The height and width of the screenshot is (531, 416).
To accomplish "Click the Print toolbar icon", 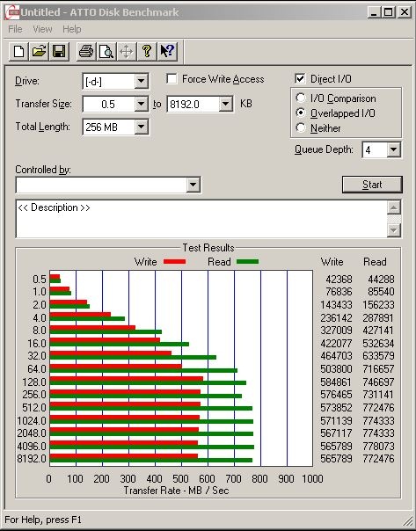I will point(86,52).
